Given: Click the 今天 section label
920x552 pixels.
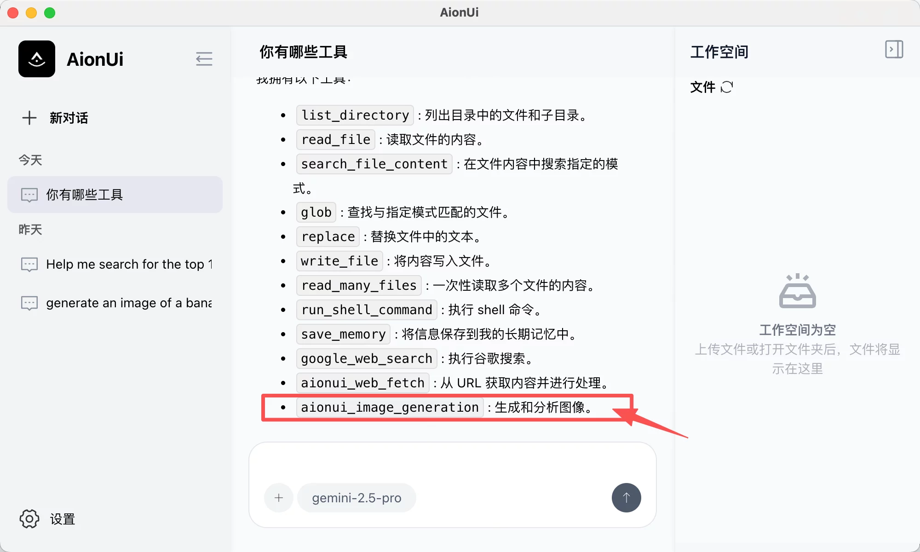Looking at the screenshot, I should 30,160.
